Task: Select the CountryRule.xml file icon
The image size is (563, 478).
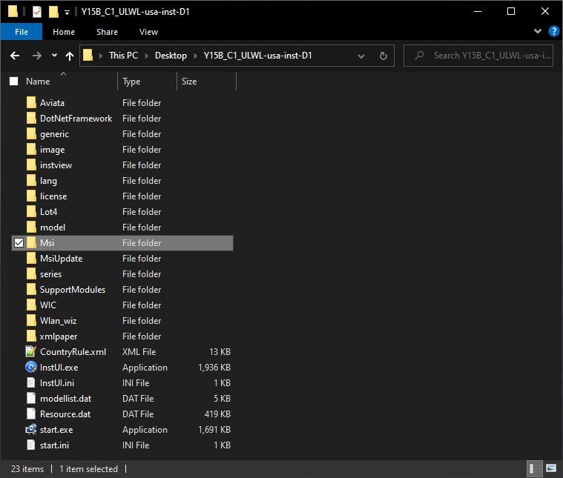Action: coord(31,351)
